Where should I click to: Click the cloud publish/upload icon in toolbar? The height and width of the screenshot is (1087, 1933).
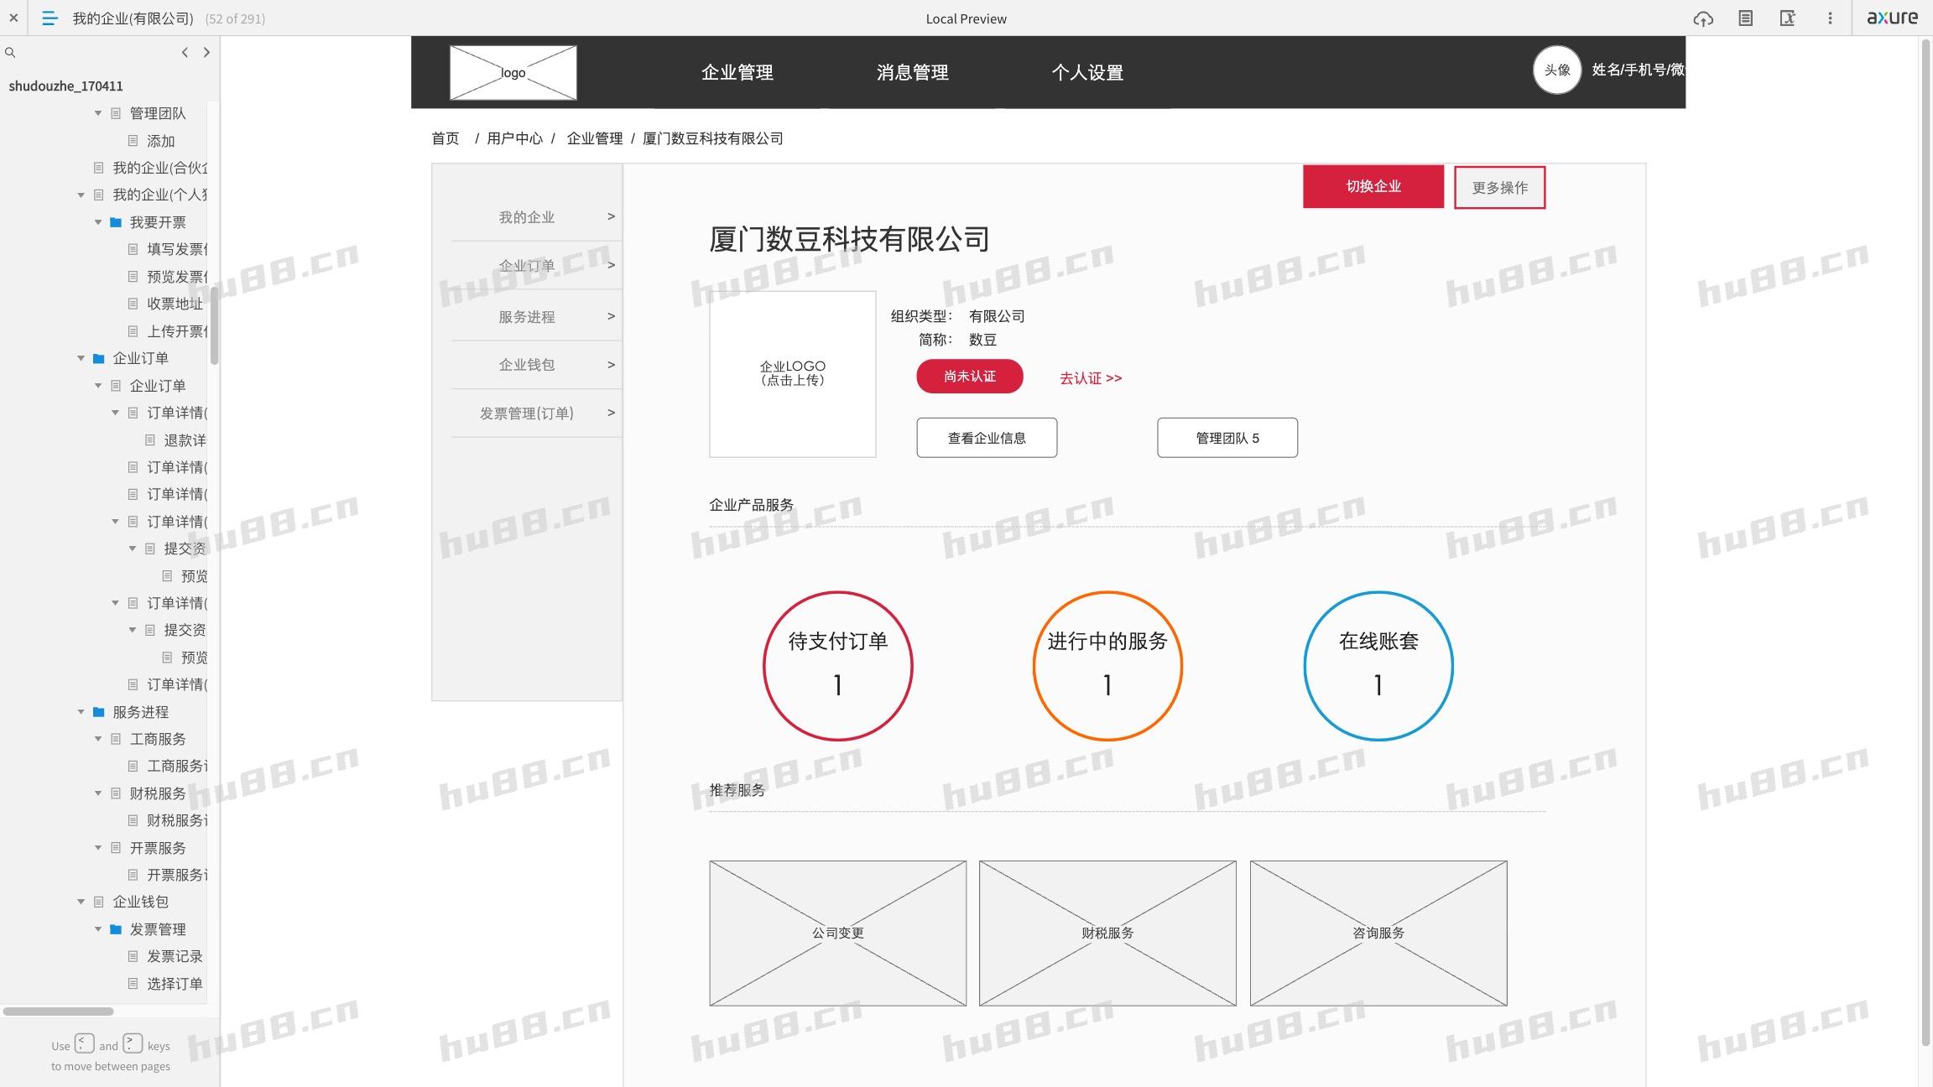tap(1702, 18)
